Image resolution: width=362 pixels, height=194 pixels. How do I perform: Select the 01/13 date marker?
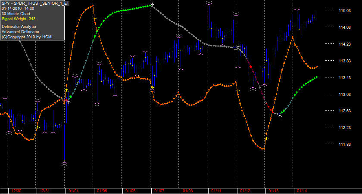274,191
